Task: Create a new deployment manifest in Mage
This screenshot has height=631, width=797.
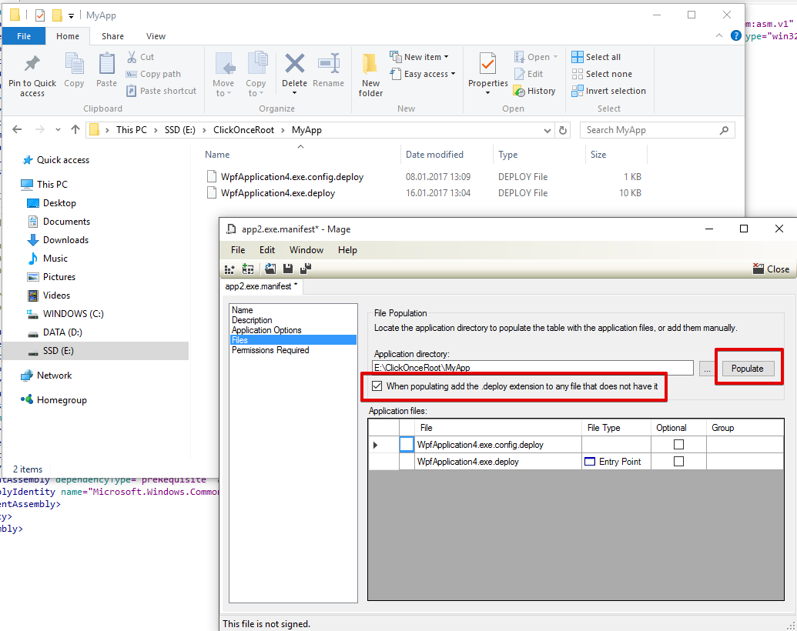Action: click(248, 269)
